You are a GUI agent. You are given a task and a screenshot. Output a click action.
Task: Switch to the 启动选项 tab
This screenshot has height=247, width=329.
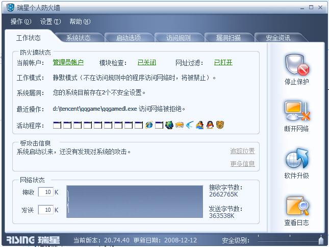(129, 38)
